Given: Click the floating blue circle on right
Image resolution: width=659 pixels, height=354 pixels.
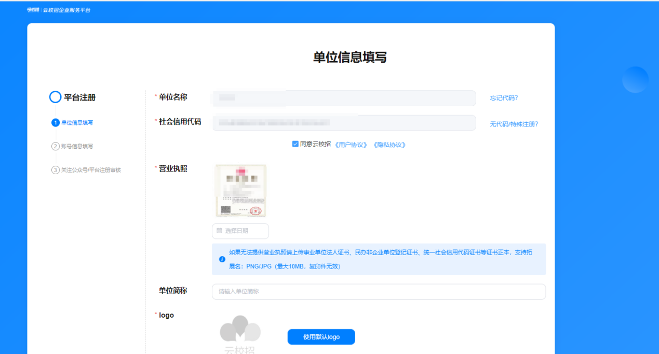Looking at the screenshot, I should (x=635, y=80).
